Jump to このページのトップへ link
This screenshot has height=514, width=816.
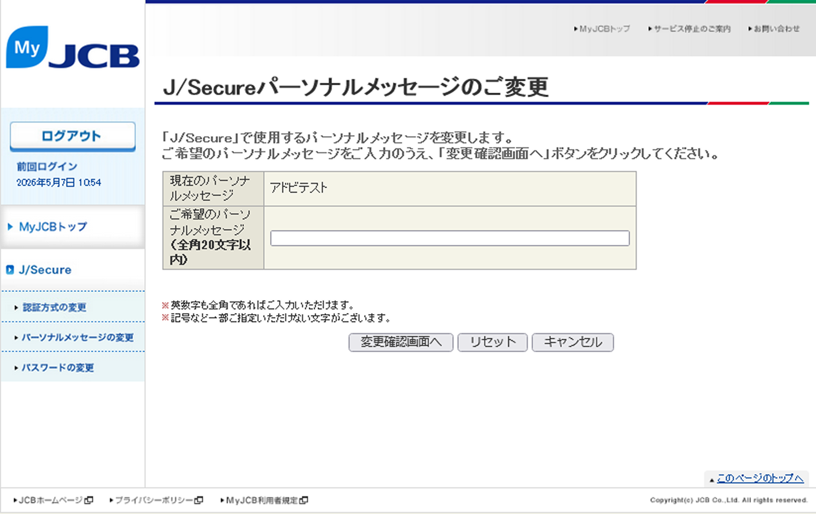(760, 478)
